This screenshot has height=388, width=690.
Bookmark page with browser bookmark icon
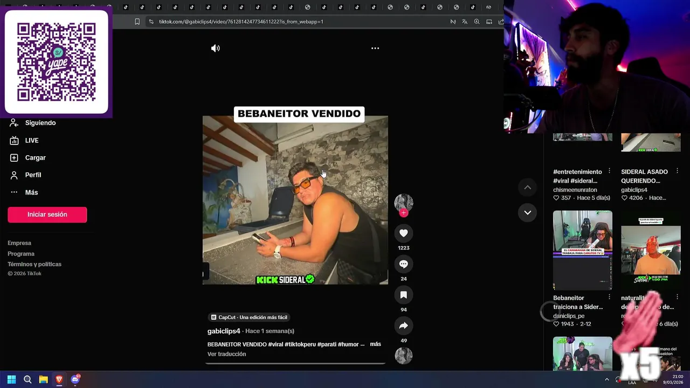click(x=137, y=22)
